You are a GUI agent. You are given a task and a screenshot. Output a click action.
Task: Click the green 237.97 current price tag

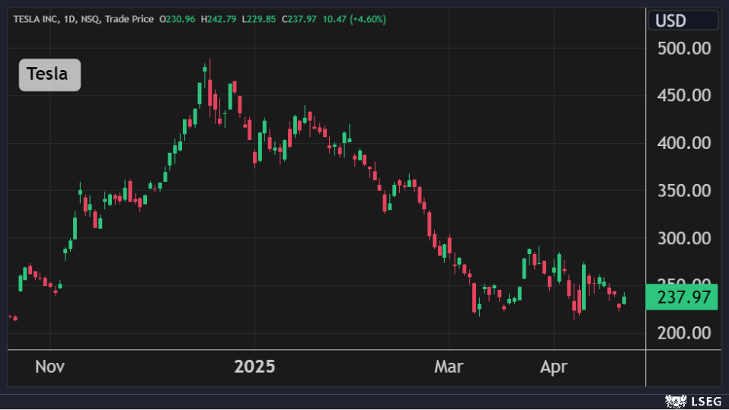[682, 297]
